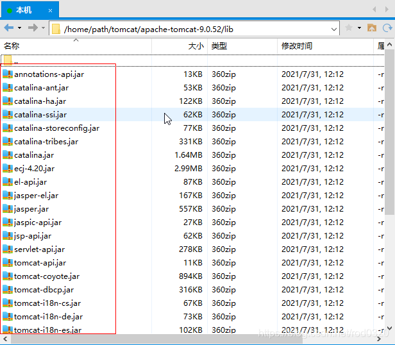Open the forward history dropdown arrow
Viewport: 395px width, 345px height.
[44, 28]
